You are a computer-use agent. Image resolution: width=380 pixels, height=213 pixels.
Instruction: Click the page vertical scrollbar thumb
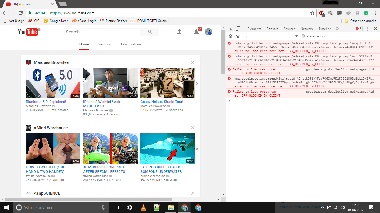coord(223,51)
